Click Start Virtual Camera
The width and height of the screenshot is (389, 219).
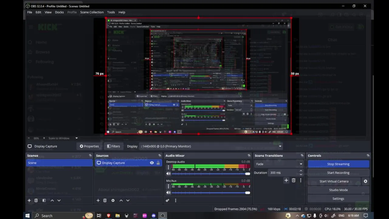(334, 181)
